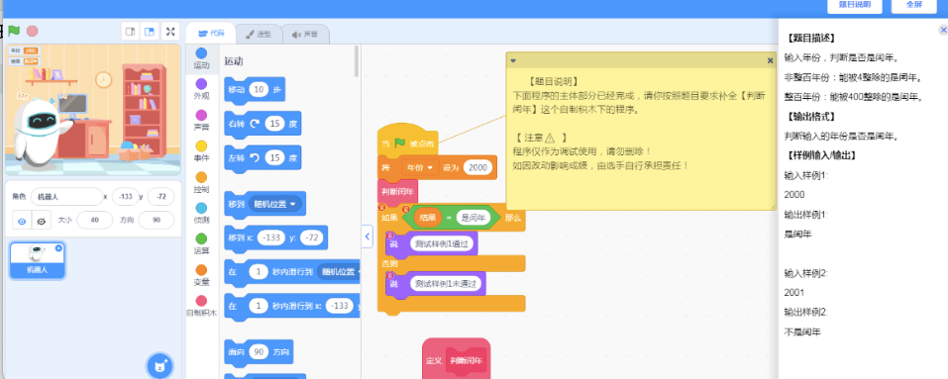This screenshot has width=948, height=379.
Task: Enter stage fullscreen mode icon
Action: click(x=170, y=32)
